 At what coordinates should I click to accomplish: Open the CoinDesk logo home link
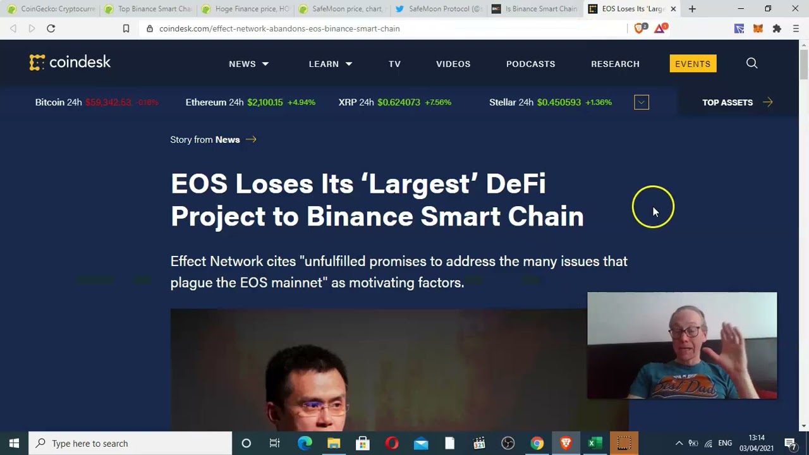pos(70,62)
